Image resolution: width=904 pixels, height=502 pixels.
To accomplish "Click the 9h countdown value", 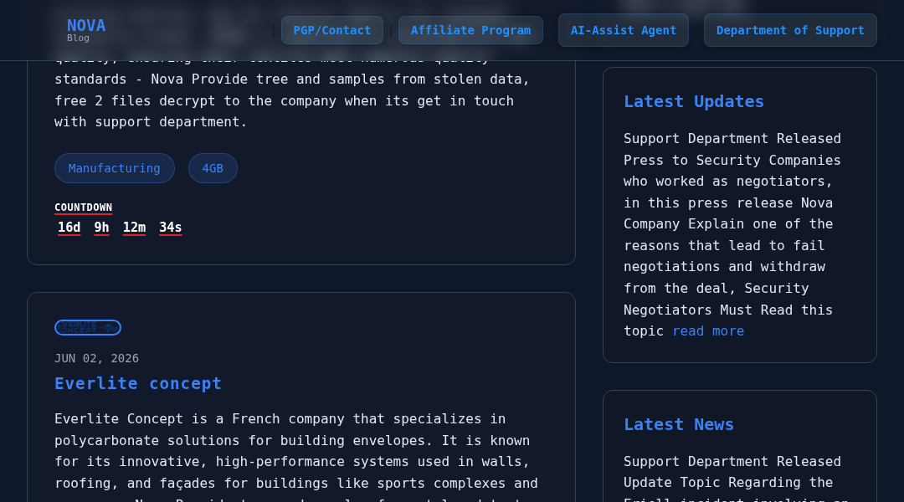I will pyautogui.click(x=101, y=228).
